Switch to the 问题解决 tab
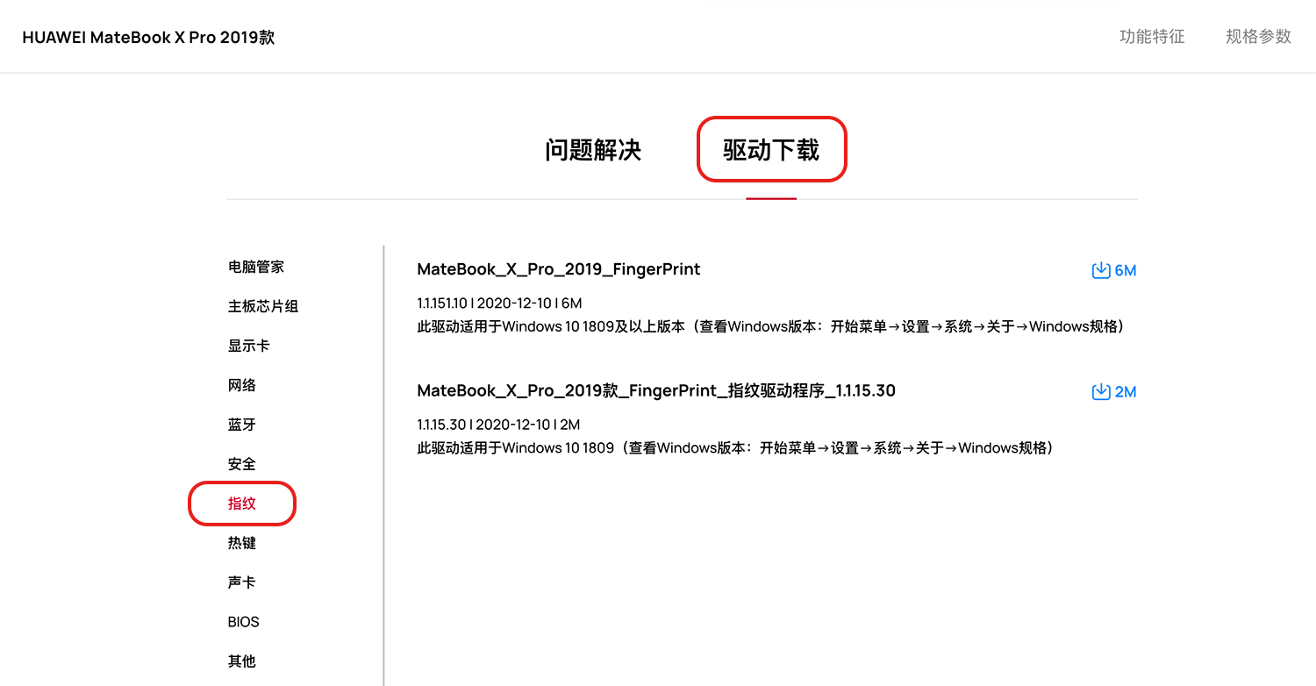1316x686 pixels. pyautogui.click(x=593, y=150)
